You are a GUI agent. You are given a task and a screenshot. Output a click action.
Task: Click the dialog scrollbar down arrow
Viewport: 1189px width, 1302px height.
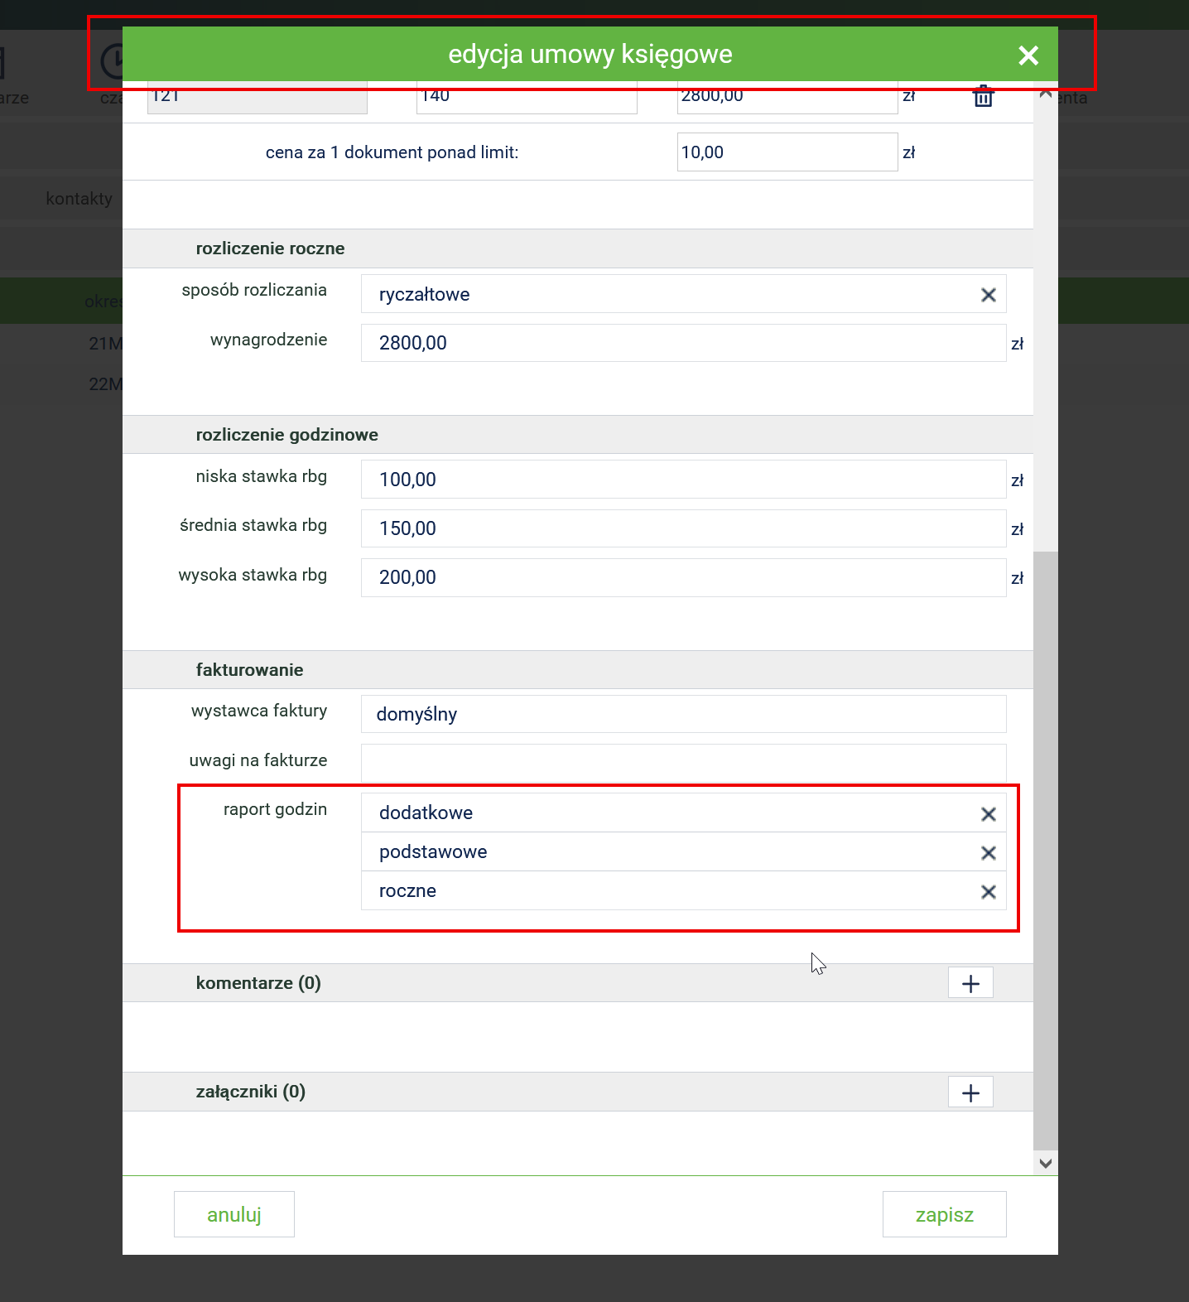coord(1046,1164)
